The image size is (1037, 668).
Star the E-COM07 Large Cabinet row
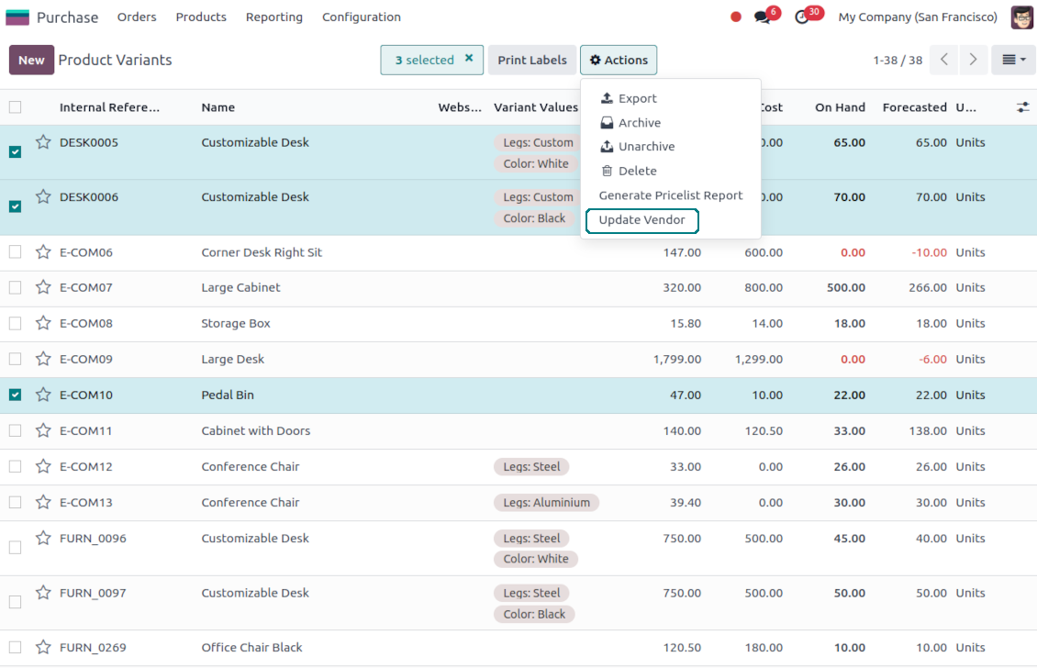click(43, 287)
